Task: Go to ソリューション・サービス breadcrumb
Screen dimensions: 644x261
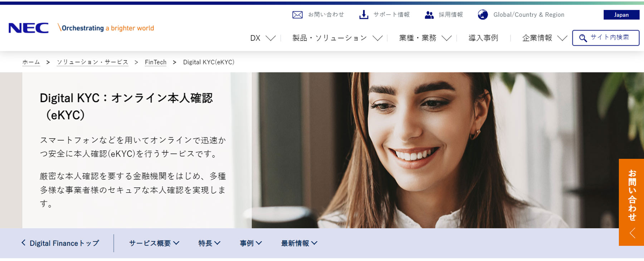Action: pos(93,62)
